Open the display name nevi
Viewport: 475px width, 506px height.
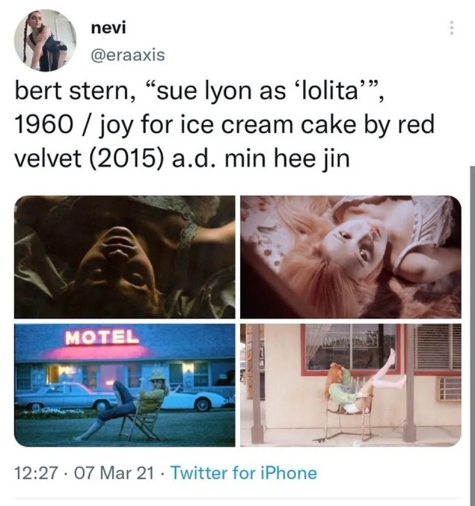109,28
